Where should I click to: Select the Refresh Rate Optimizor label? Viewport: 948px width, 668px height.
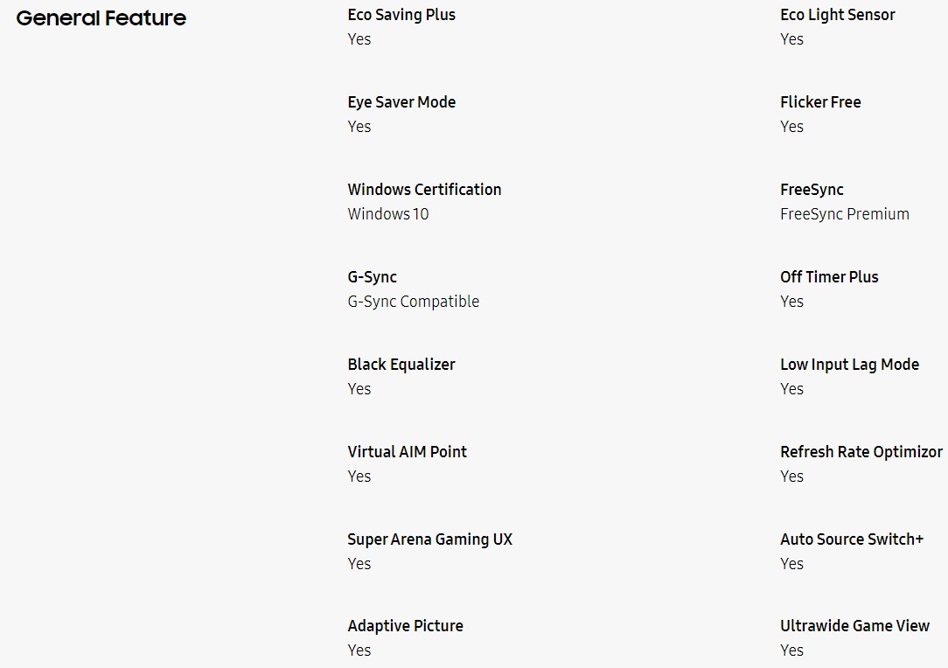[x=861, y=452]
